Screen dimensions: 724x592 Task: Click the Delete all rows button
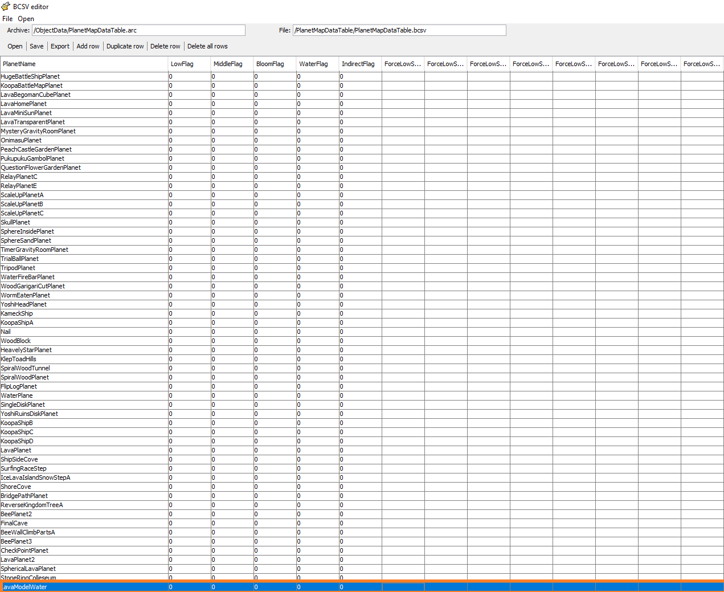[x=207, y=46]
